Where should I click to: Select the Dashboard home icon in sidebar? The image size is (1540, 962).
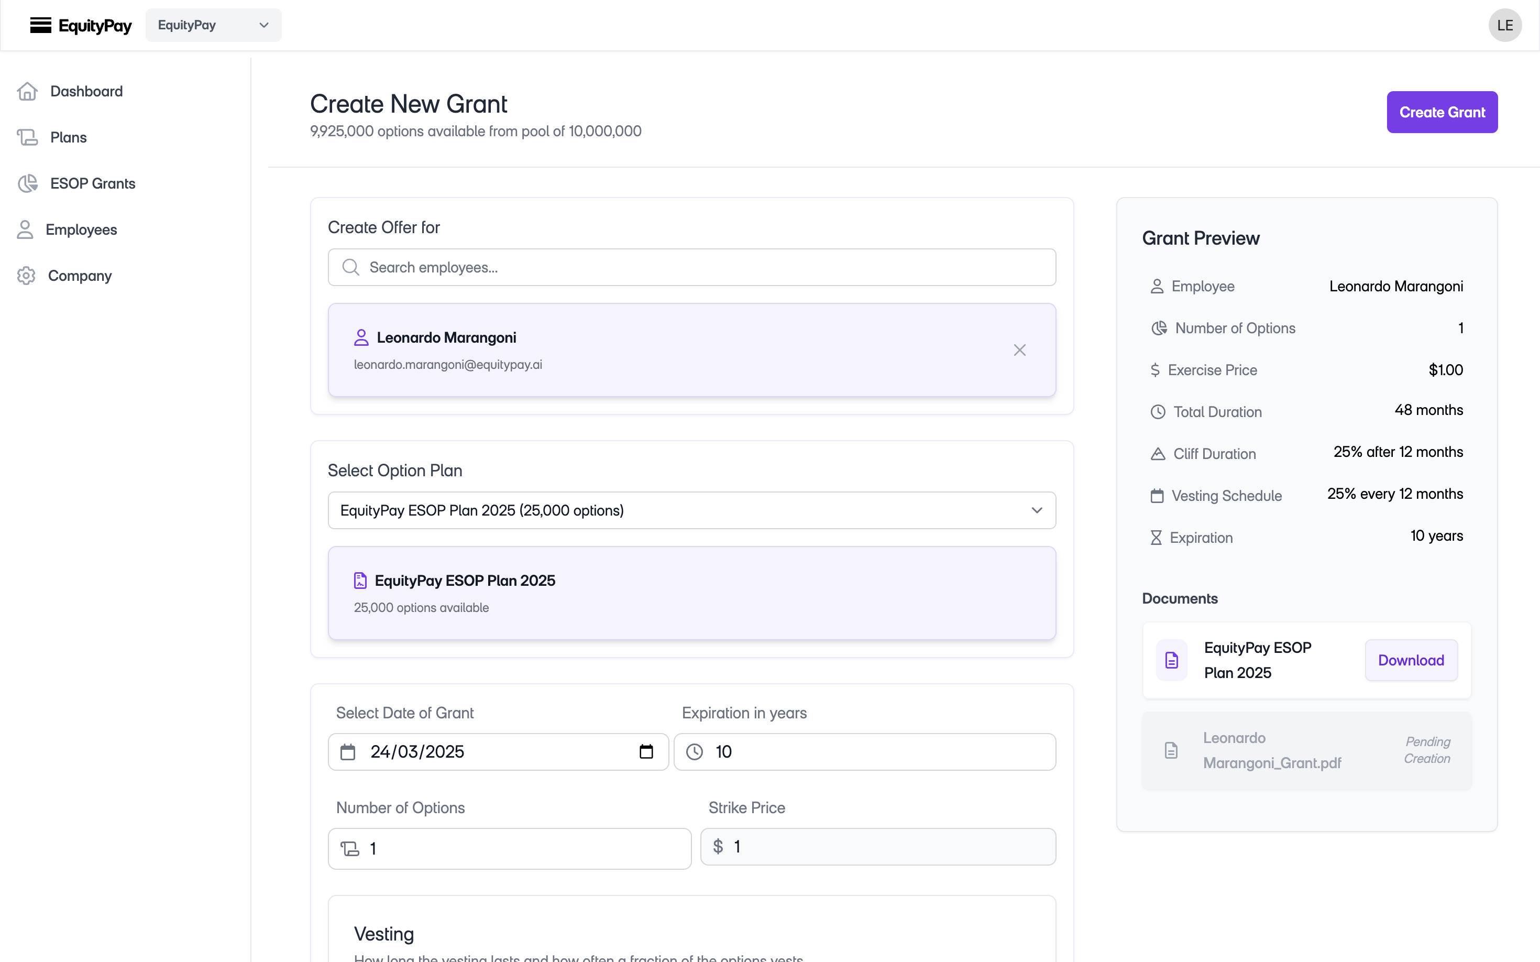click(x=26, y=91)
